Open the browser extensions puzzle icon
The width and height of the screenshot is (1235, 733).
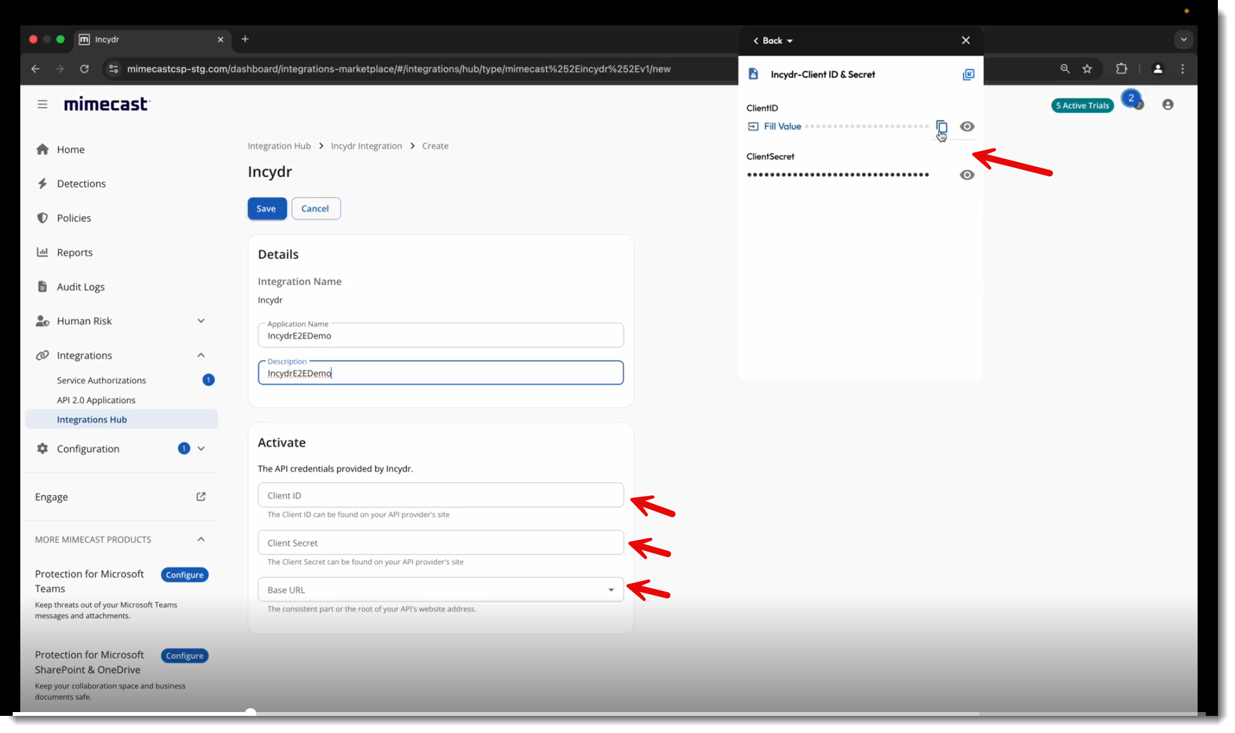click(1121, 69)
